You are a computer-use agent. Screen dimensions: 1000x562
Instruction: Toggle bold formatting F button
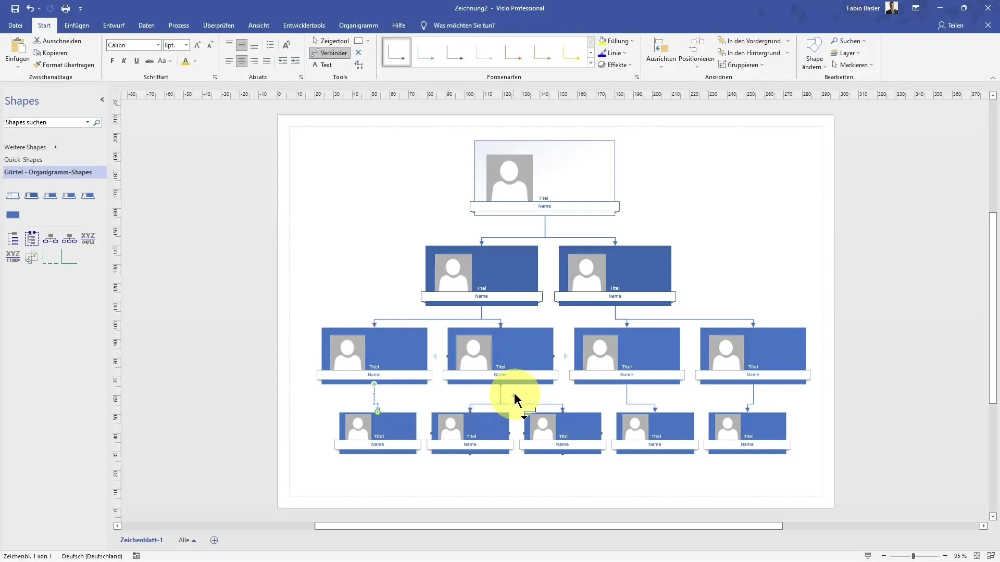[112, 61]
